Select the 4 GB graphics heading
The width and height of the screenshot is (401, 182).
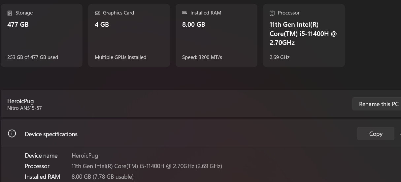point(102,24)
